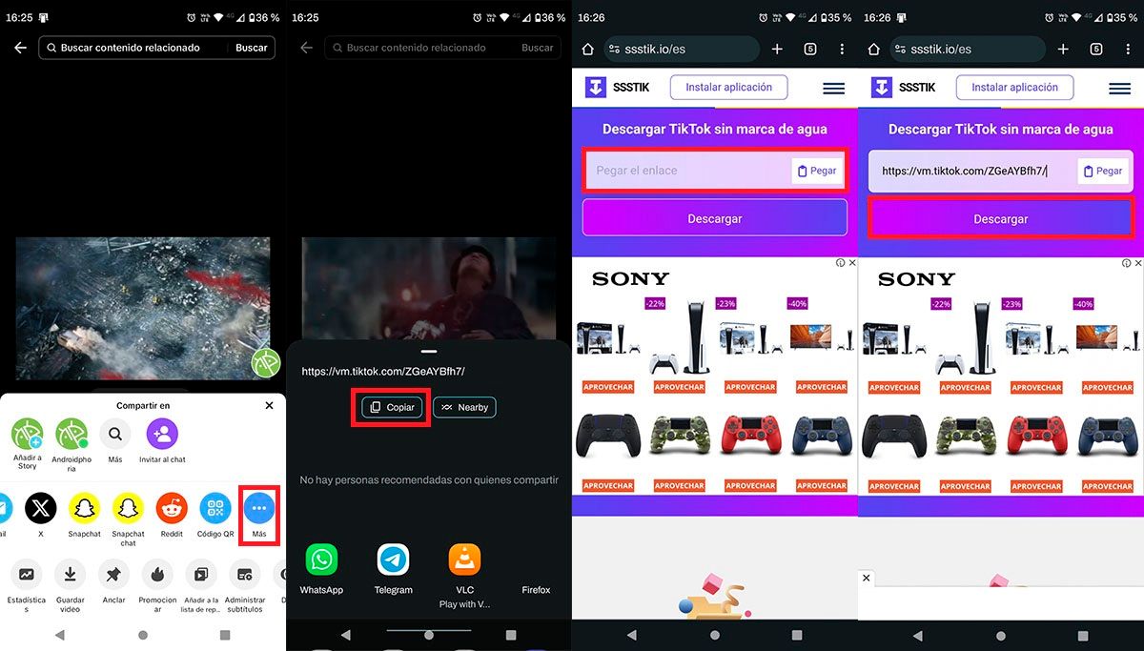Tap the Android back button under the Copiar panel
This screenshot has width=1144, height=651.
click(345, 635)
